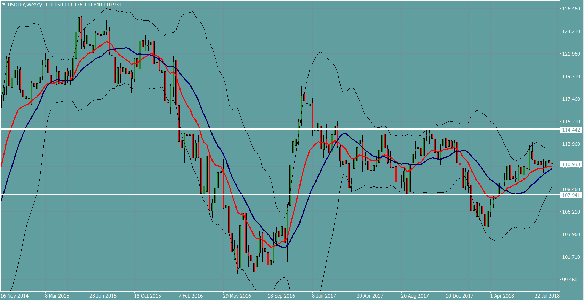This screenshot has width=584, height=300.
Task: Click the 117.460 price scale label
Action: (571, 99)
